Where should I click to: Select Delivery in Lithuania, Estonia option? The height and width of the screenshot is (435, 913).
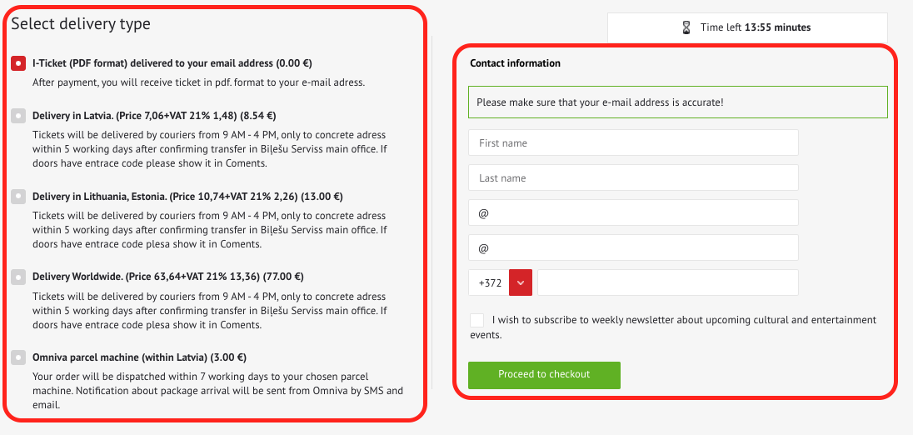click(x=18, y=196)
